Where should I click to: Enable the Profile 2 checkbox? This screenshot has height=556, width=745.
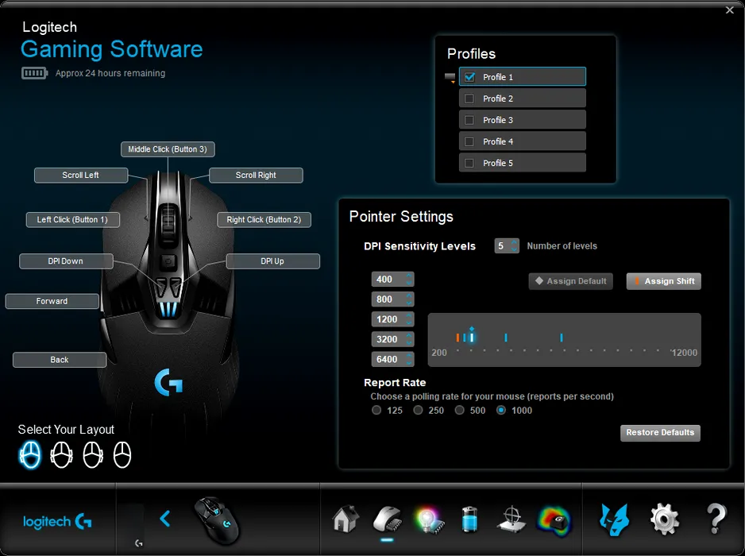[x=469, y=98]
